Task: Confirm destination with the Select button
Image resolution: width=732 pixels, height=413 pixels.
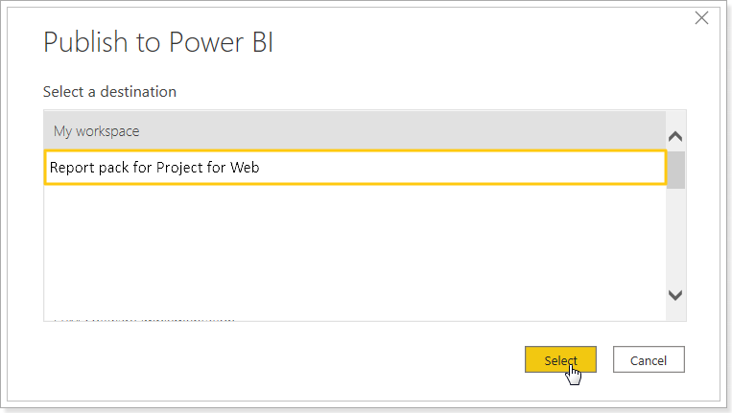Action: pos(560,359)
